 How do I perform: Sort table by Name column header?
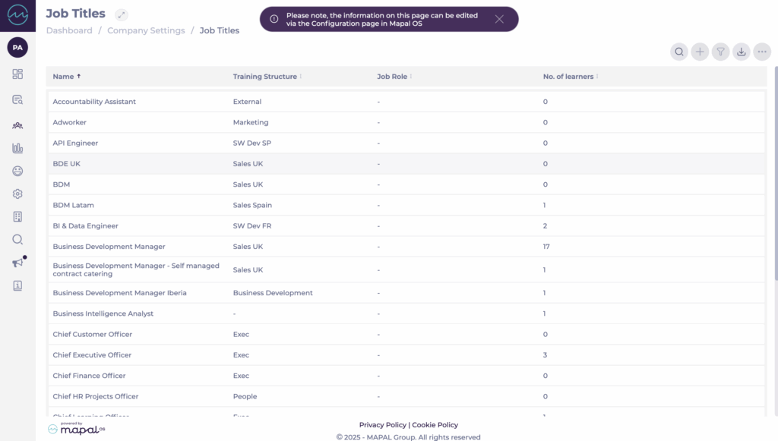click(x=64, y=77)
